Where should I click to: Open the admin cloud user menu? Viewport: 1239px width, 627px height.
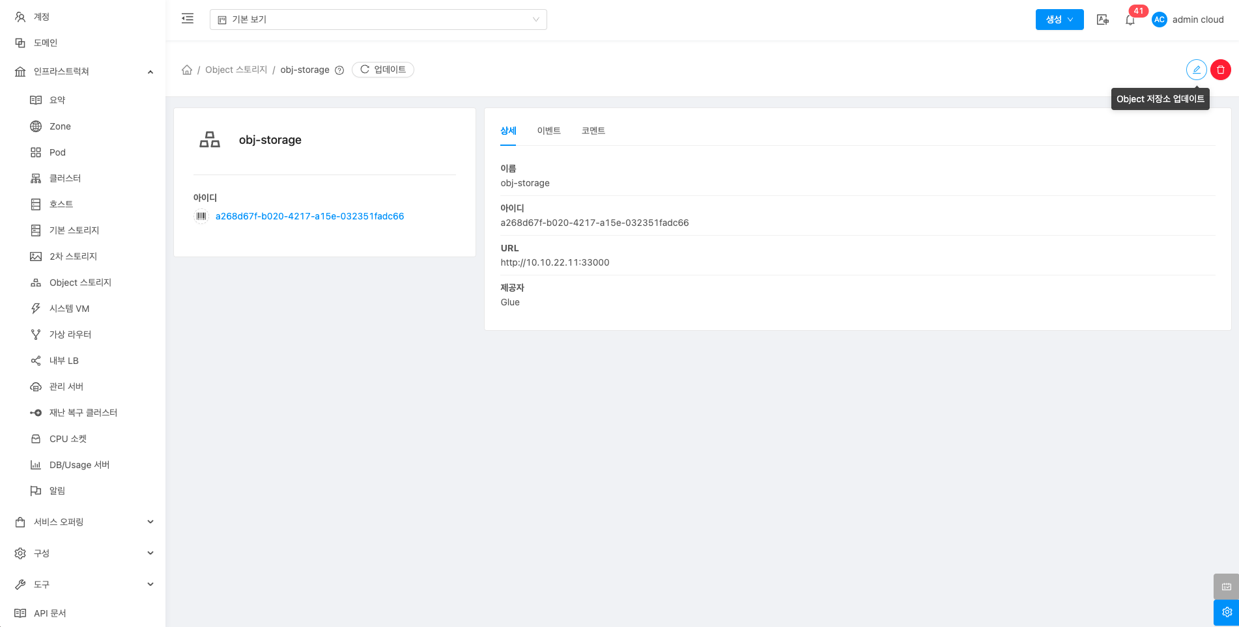1189,20
